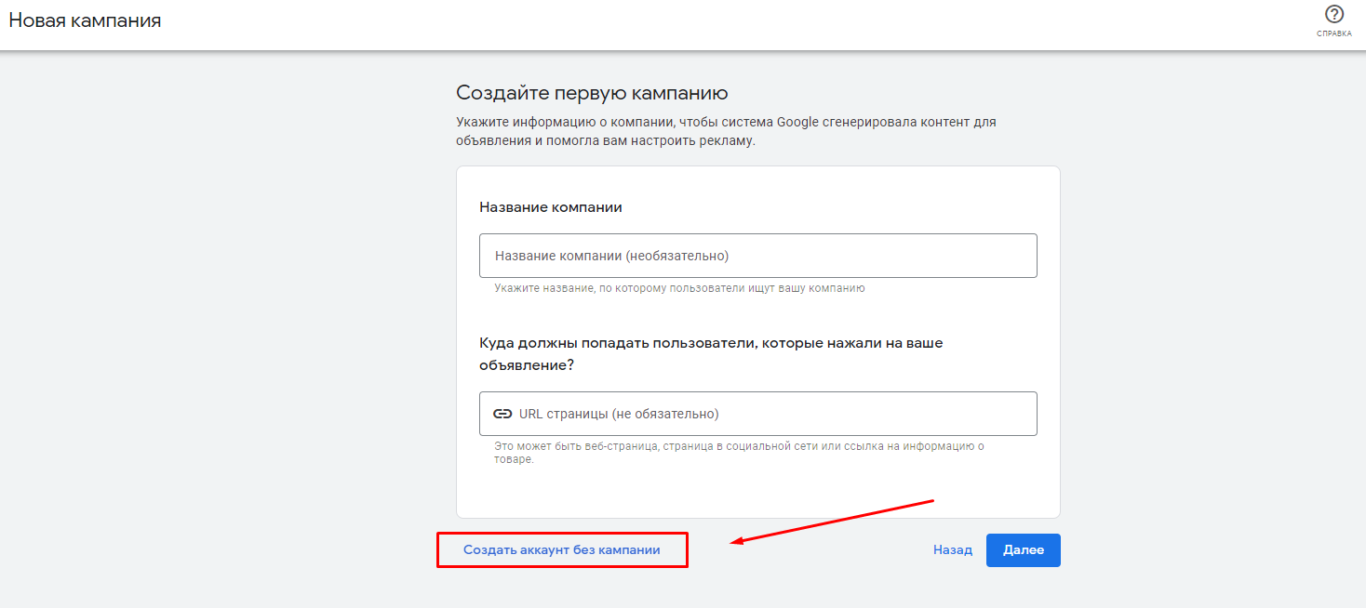Click the chain link icon in URL field

502,414
